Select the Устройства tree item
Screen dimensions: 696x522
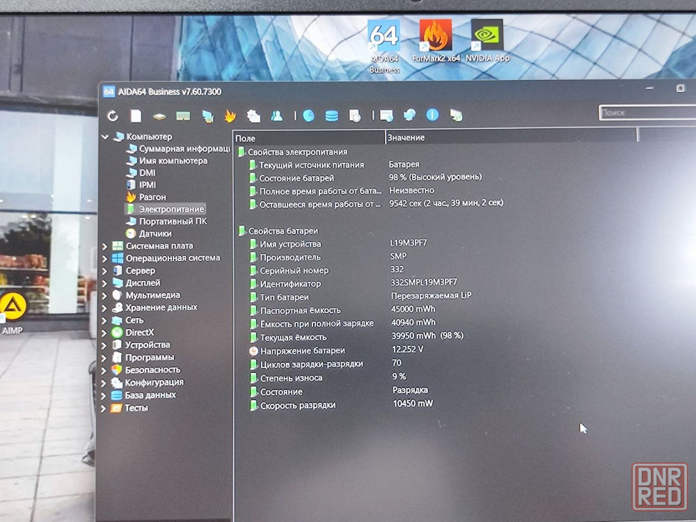(141, 345)
